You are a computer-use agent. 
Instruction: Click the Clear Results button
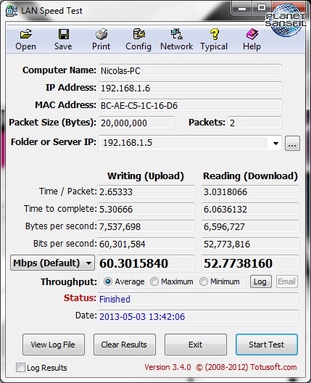pyautogui.click(x=125, y=345)
